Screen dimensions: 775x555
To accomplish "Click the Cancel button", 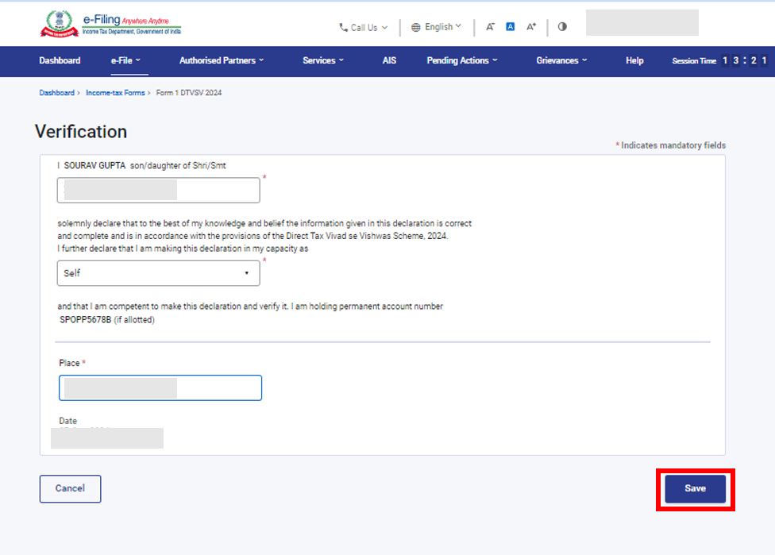I will point(70,488).
